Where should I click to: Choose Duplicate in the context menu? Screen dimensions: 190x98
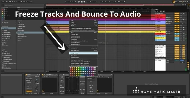click(83, 24)
